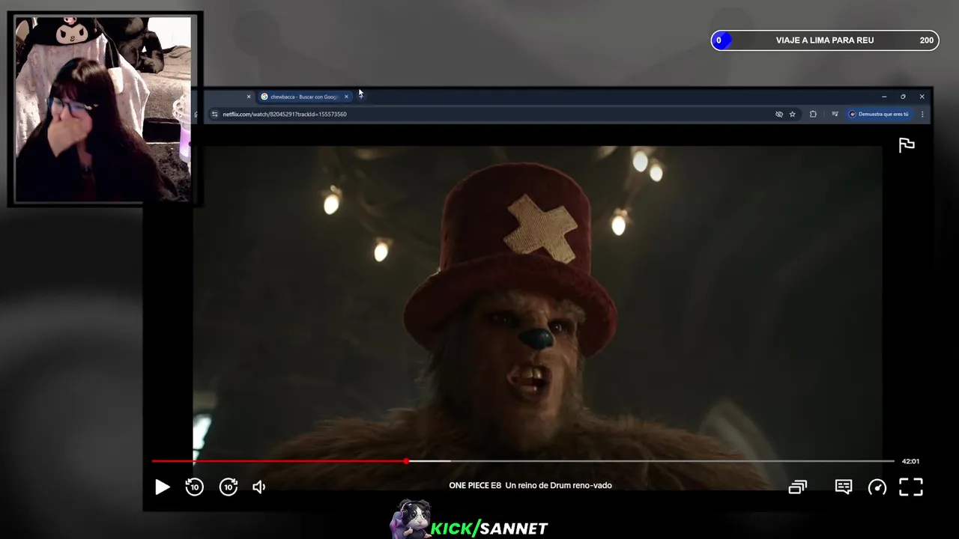
Task: Click the 'VIAJE A LIMA PARA REU' goal bar
Action: [825, 40]
